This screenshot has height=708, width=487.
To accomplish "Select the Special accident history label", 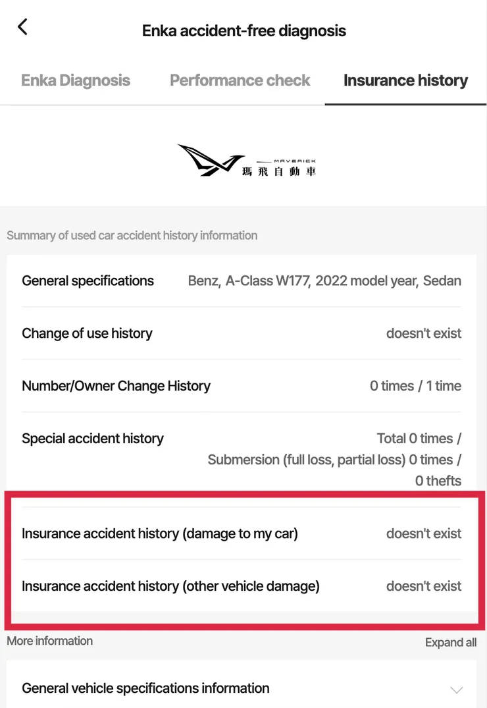I will pyautogui.click(x=93, y=439).
